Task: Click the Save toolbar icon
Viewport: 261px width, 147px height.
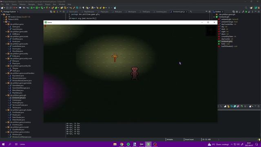Action: point(7,8)
